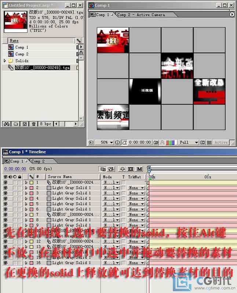Select layer 5 Light Gray Solid 1
The width and height of the screenshot is (237, 293).
click(72, 204)
